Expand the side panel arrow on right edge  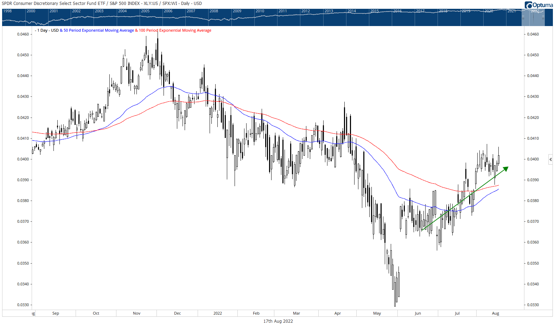[x=550, y=159]
